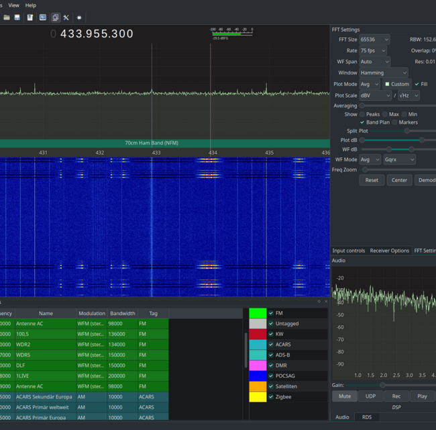Float the bookmarks dock panel
Viewport: 436px width, 430px height.
[x=319, y=301]
